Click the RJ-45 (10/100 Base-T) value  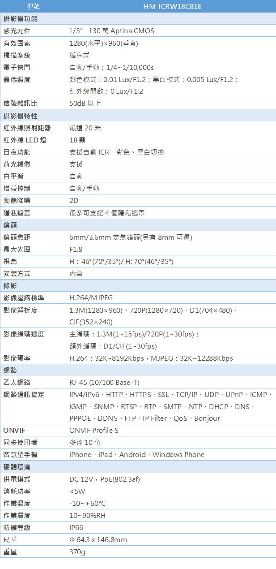click(104, 382)
